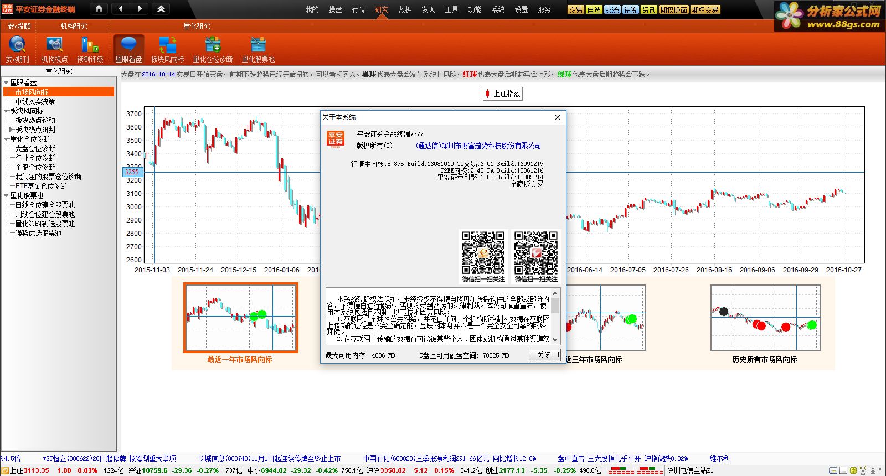Collapse the 量化仓位诊断 tree node

click(6, 139)
